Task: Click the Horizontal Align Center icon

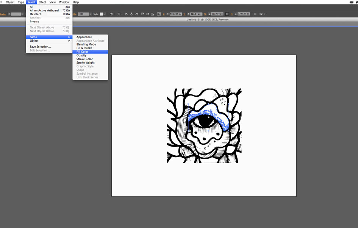Action: point(131,14)
